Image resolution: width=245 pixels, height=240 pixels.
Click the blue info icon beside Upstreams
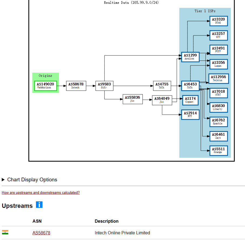point(39,205)
